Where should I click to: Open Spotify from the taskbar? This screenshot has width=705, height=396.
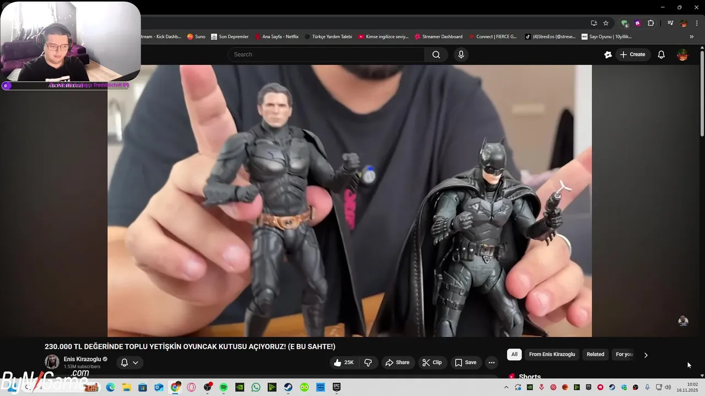click(224, 387)
